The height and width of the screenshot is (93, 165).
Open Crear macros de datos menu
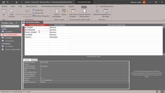tap(73, 13)
